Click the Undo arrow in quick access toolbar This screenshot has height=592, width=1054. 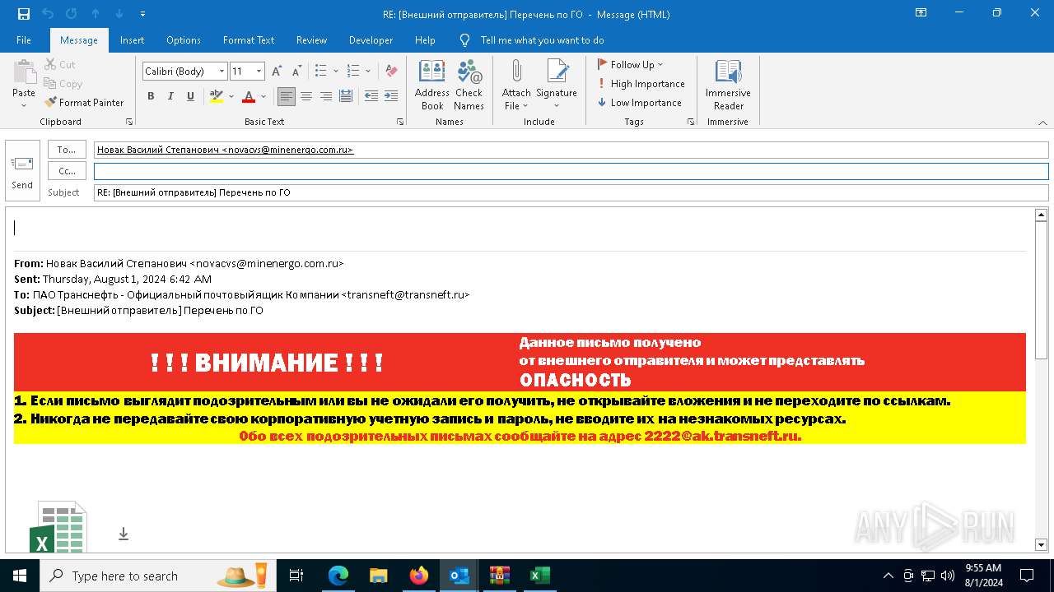point(48,14)
